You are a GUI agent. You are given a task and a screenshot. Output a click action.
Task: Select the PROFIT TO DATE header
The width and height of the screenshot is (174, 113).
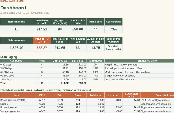click(x=42, y=40)
